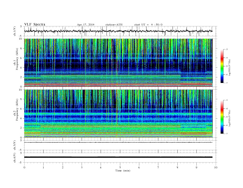Click time axis tick label "1"
Viewport: 243px width, 188px height.
pyautogui.click(x=44, y=167)
